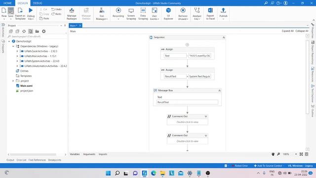Switch to the HOME tab
This screenshot has width=316, height=178.
pos(7,3)
